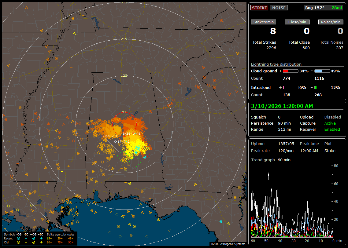This screenshot has width=348, height=248.
Task: Click the old +CG yellow symbol in legend
Action: [34, 242]
